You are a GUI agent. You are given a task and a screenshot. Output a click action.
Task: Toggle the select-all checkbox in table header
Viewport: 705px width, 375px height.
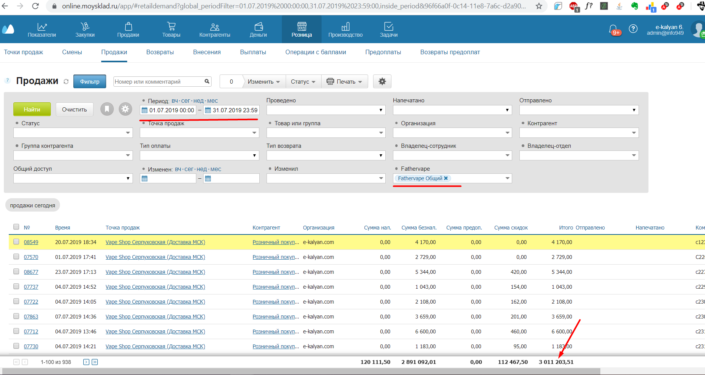[16, 227]
